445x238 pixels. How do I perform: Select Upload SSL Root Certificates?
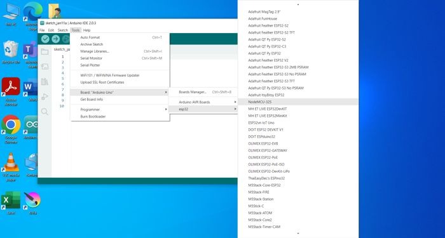[120, 82]
